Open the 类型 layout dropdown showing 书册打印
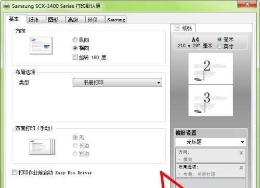The image size is (260, 188). click(x=118, y=83)
